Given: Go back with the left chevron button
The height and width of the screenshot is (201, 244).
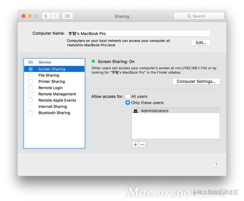Looking at the screenshot, I should pos(46,16).
